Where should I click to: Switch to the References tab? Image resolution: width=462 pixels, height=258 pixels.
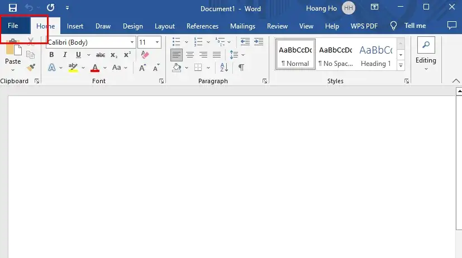pyautogui.click(x=202, y=26)
